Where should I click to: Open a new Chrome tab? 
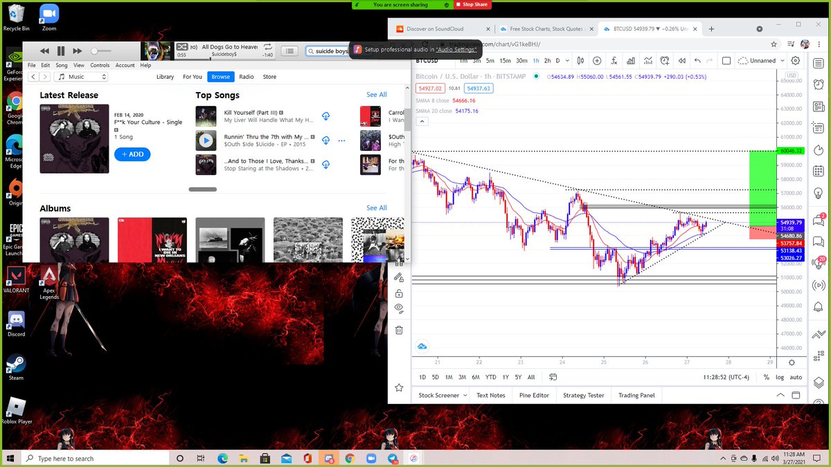[x=711, y=29]
